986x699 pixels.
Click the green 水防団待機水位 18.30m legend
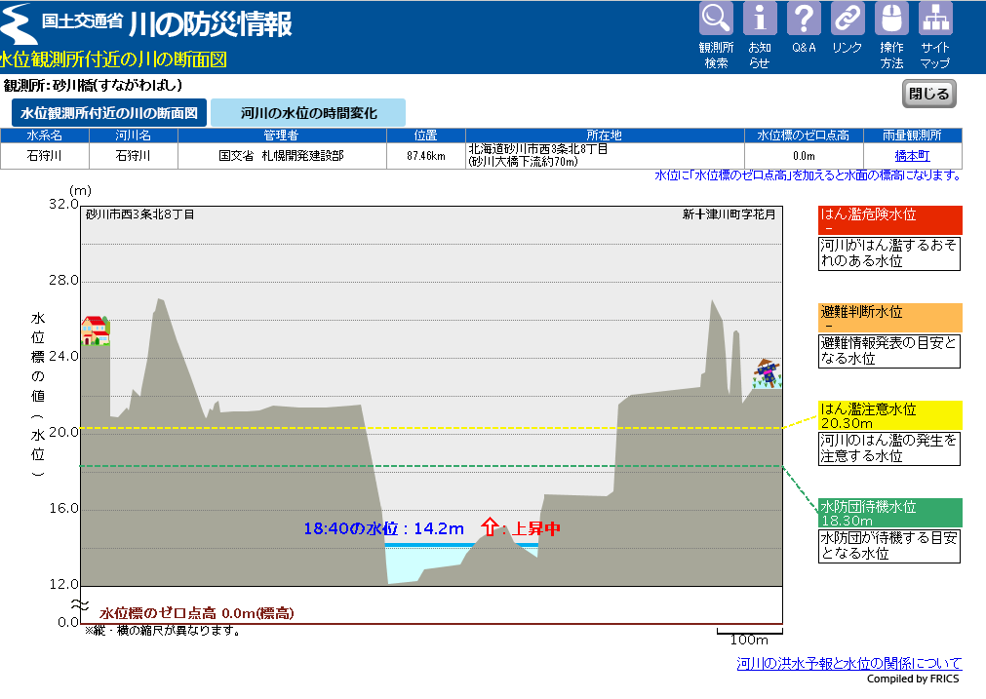coord(889,513)
